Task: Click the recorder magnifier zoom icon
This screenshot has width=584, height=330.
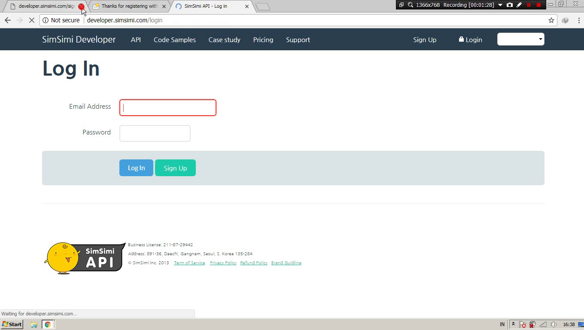Action: tap(411, 5)
